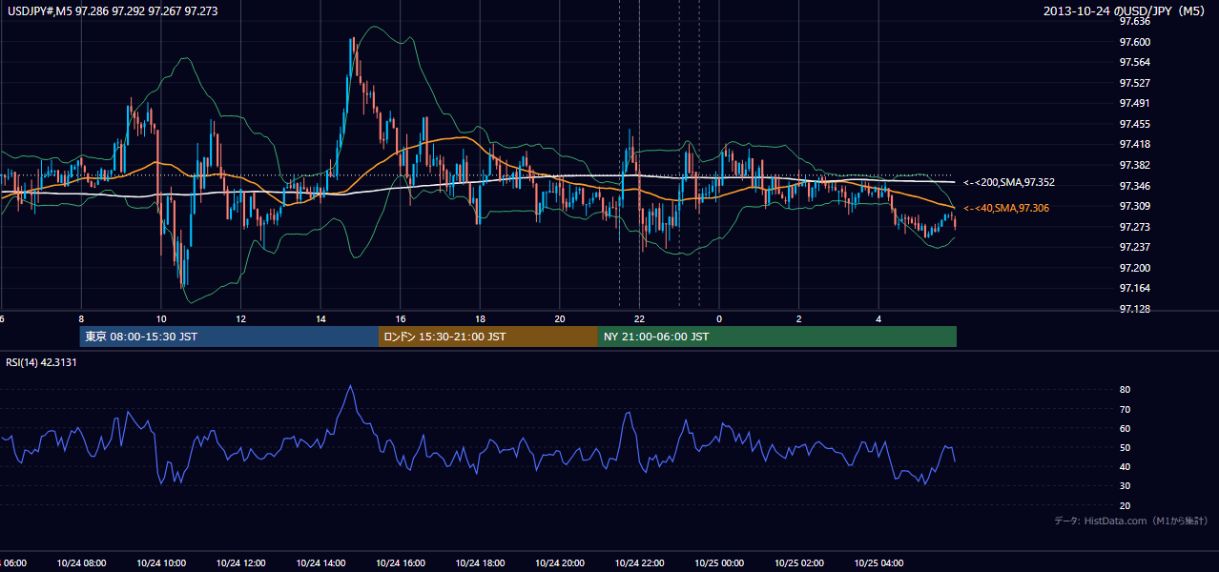Click hour tick 22 under the price chart
This screenshot has width=1219, height=572.
click(x=639, y=319)
